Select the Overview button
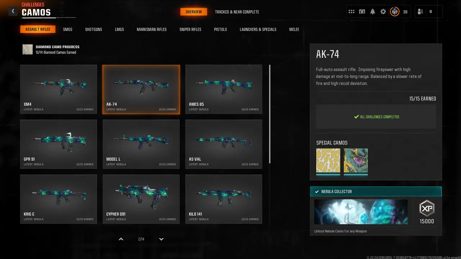 pyautogui.click(x=194, y=12)
